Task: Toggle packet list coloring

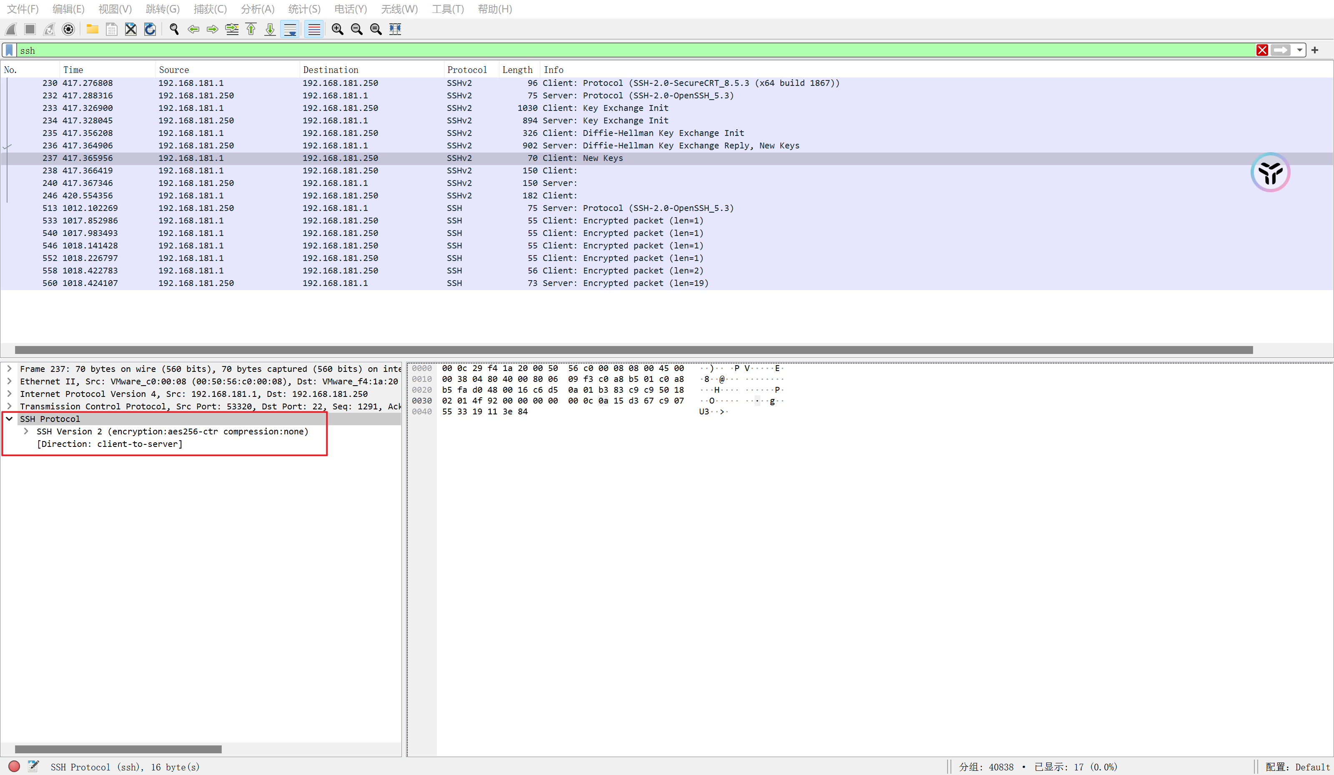Action: (314, 29)
